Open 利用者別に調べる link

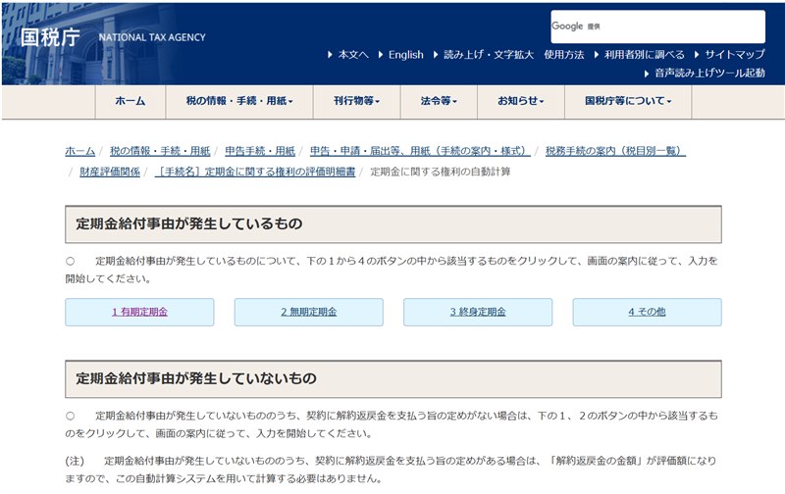(x=644, y=55)
